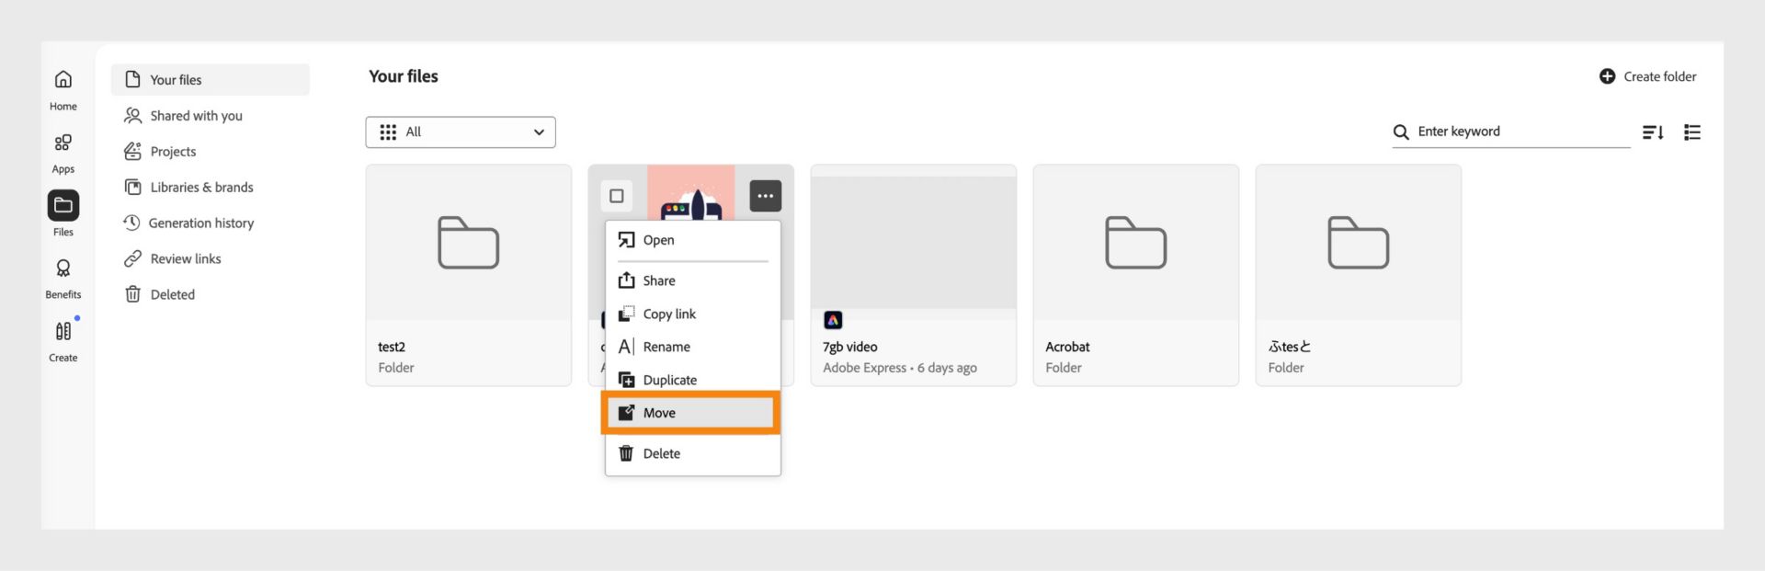Select Copy link in the menu
This screenshot has height=571, width=1765.
click(691, 314)
